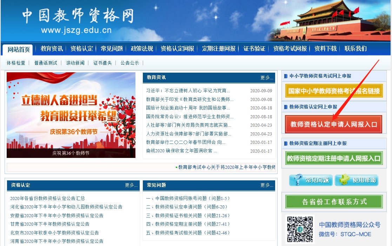Click the 常见问题 question mark icon button
This screenshot has width=392, height=246.
coord(310,180)
